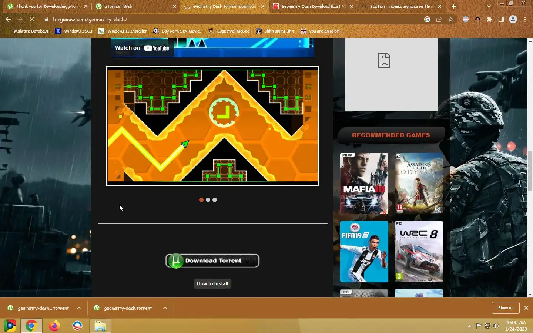533x333 pixels.
Task: Select the first carousel dot
Action: point(201,200)
